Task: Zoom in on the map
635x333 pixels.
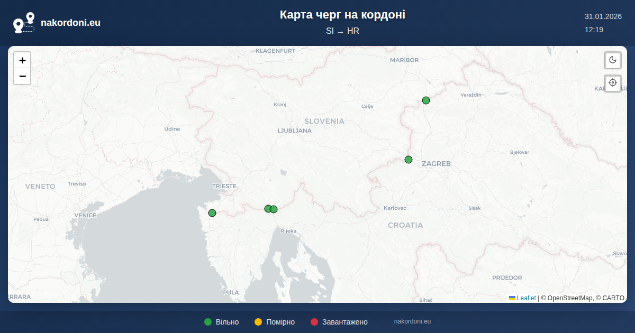Action: click(x=22, y=60)
